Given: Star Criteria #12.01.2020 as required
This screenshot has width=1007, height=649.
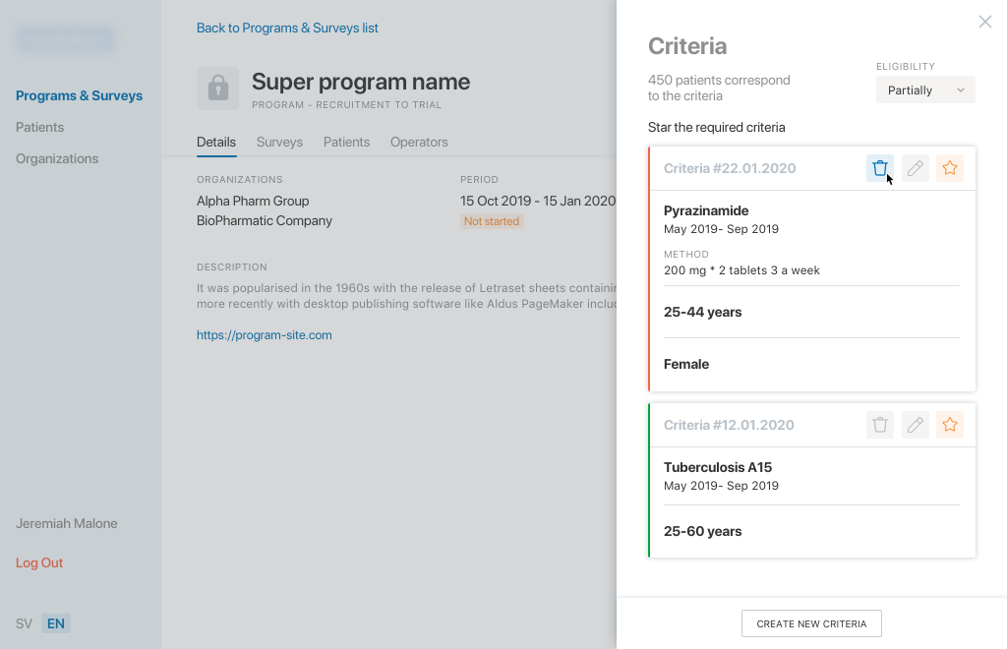Looking at the screenshot, I should pyautogui.click(x=950, y=425).
